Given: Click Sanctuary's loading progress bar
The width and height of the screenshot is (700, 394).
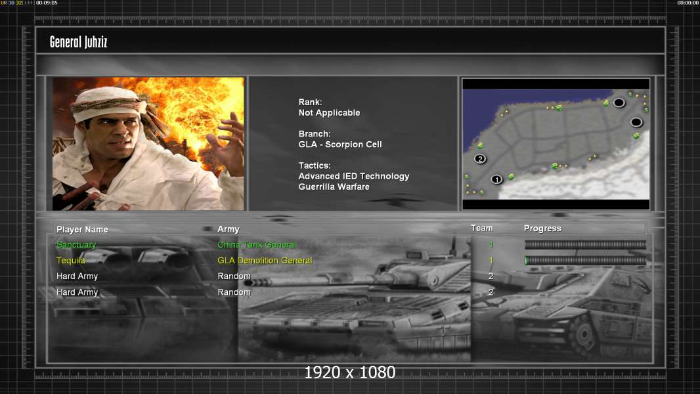Looking at the screenshot, I should [x=585, y=244].
